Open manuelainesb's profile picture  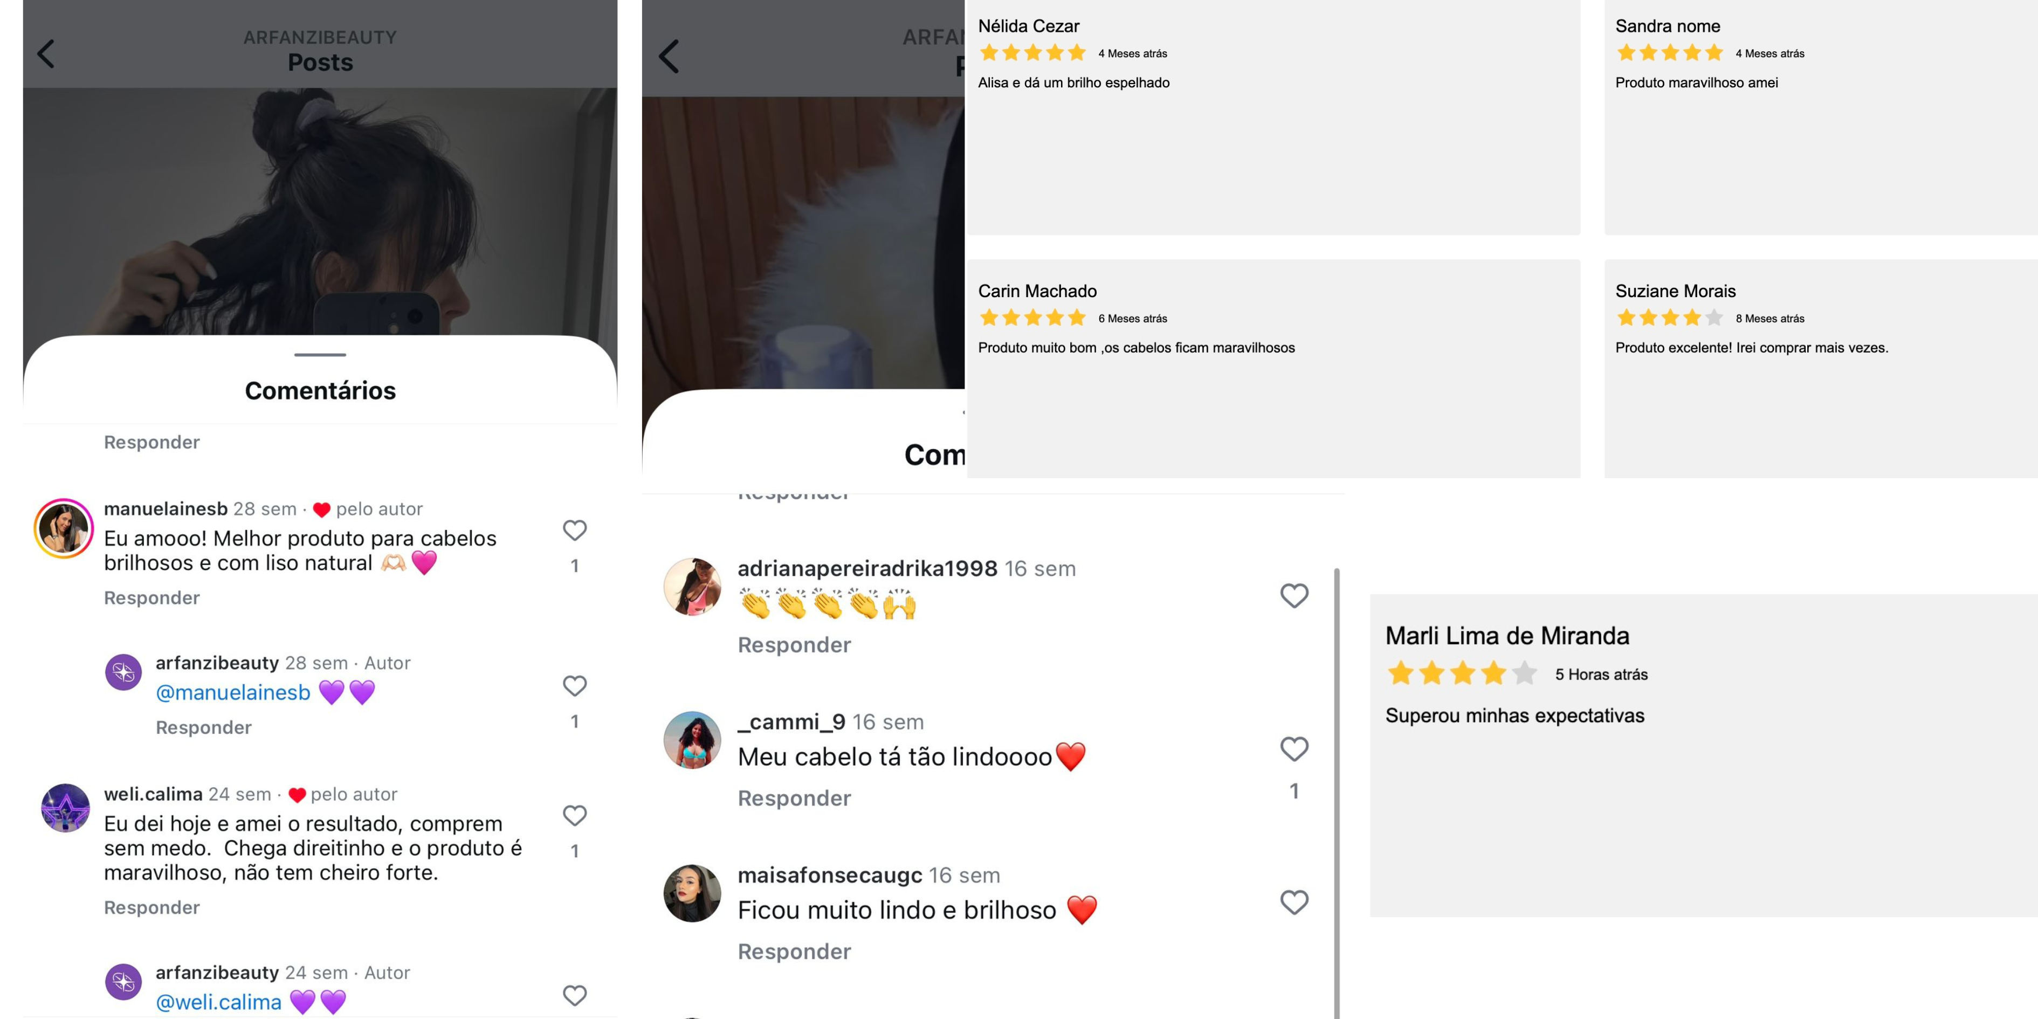click(63, 528)
